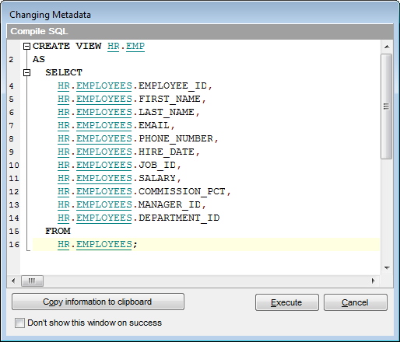Viewport: 400px width, 342px height.
Task: Click the EMP view name link
Action: coord(135,47)
